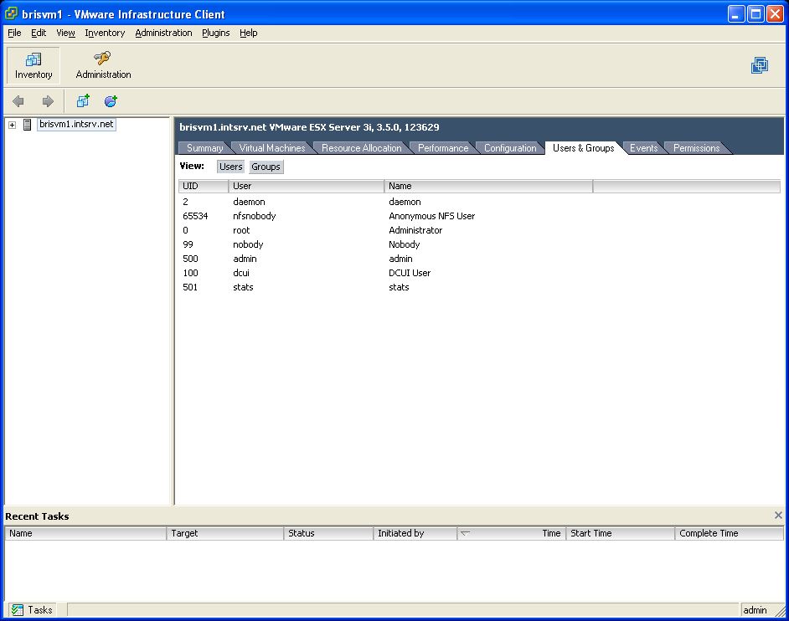Select the nobody user row
The width and height of the screenshot is (789, 621).
tap(479, 244)
